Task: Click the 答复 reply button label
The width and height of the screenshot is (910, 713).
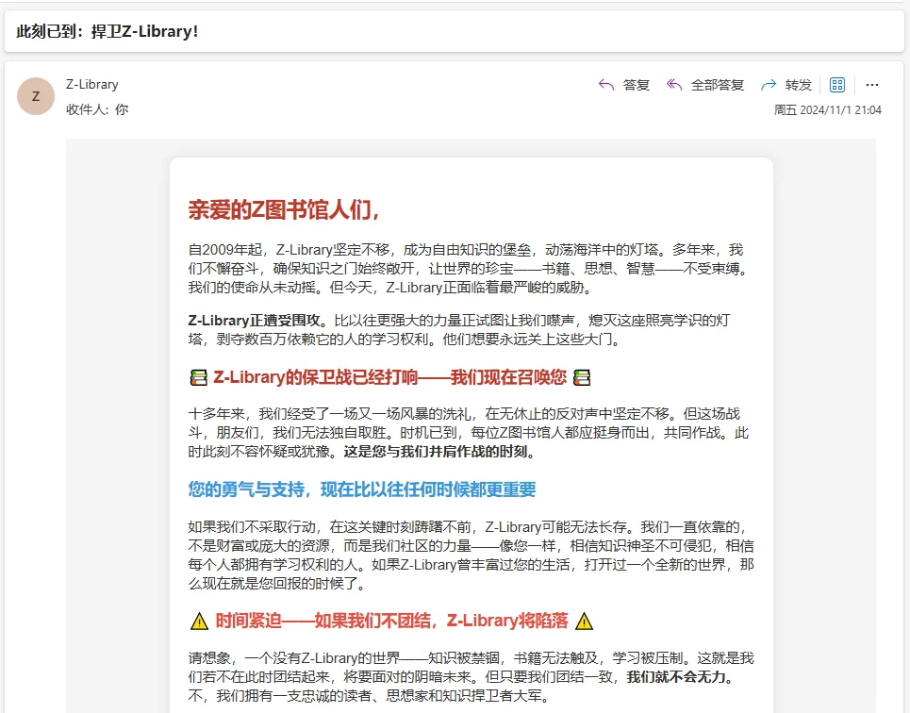Action: [637, 85]
